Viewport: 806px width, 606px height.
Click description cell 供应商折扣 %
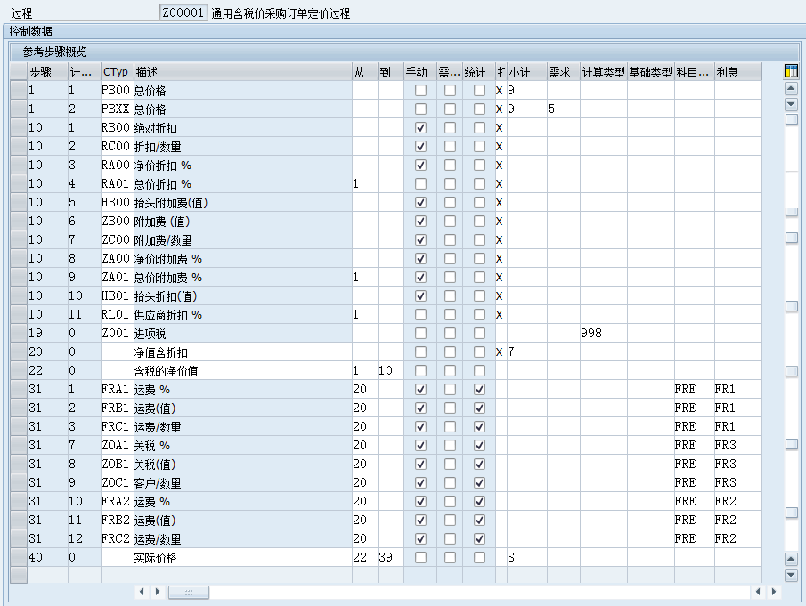pos(242,314)
